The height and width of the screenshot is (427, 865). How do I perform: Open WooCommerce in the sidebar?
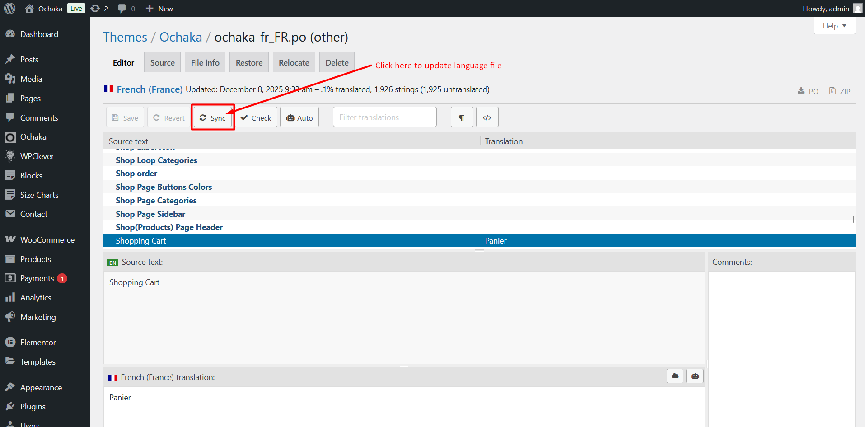point(47,240)
